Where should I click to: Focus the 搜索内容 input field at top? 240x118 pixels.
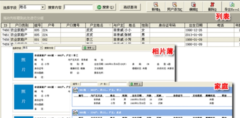(x=78, y=7)
